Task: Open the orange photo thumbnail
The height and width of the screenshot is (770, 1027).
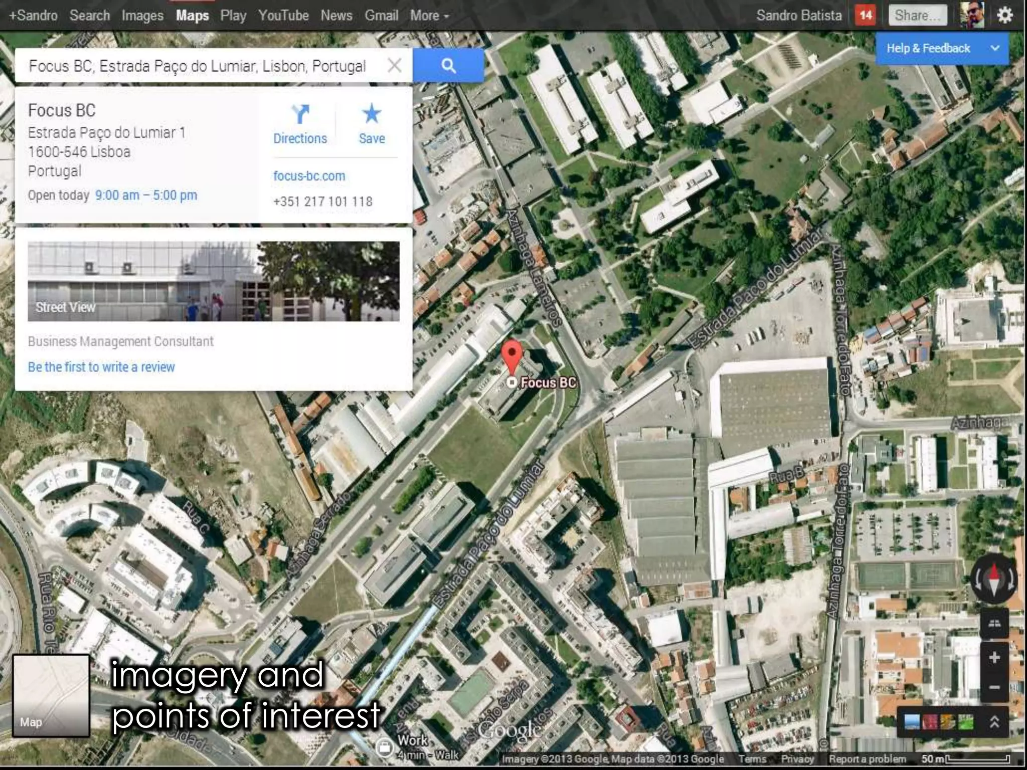Action: pos(947,722)
